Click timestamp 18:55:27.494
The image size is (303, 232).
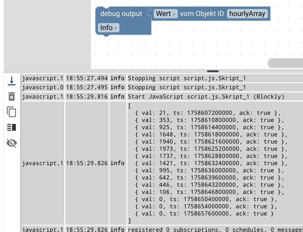[87, 78]
